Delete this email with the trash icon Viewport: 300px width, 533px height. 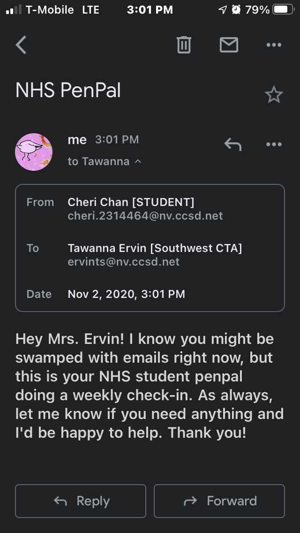pos(184,45)
